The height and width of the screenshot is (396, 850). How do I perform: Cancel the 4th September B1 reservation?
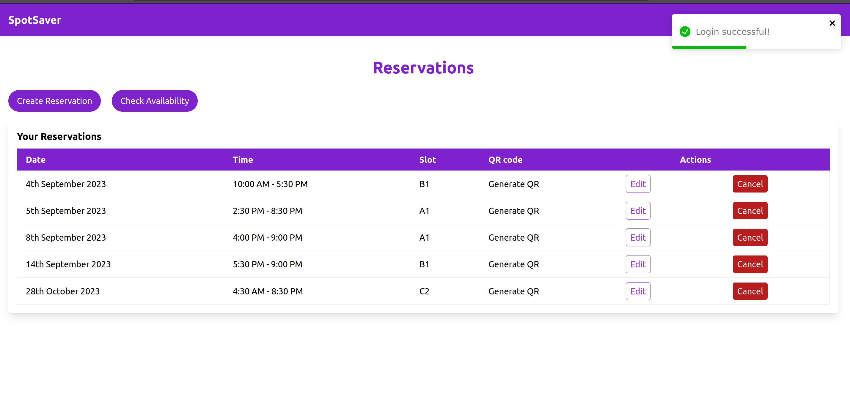[750, 184]
